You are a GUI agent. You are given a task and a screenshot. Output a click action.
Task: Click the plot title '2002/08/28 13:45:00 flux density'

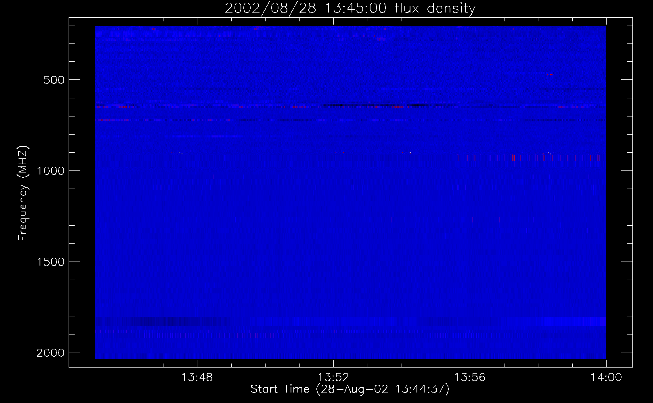350,8
